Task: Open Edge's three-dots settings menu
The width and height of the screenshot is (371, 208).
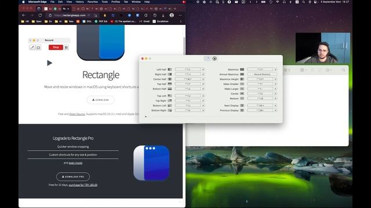Action: [x=180, y=15]
